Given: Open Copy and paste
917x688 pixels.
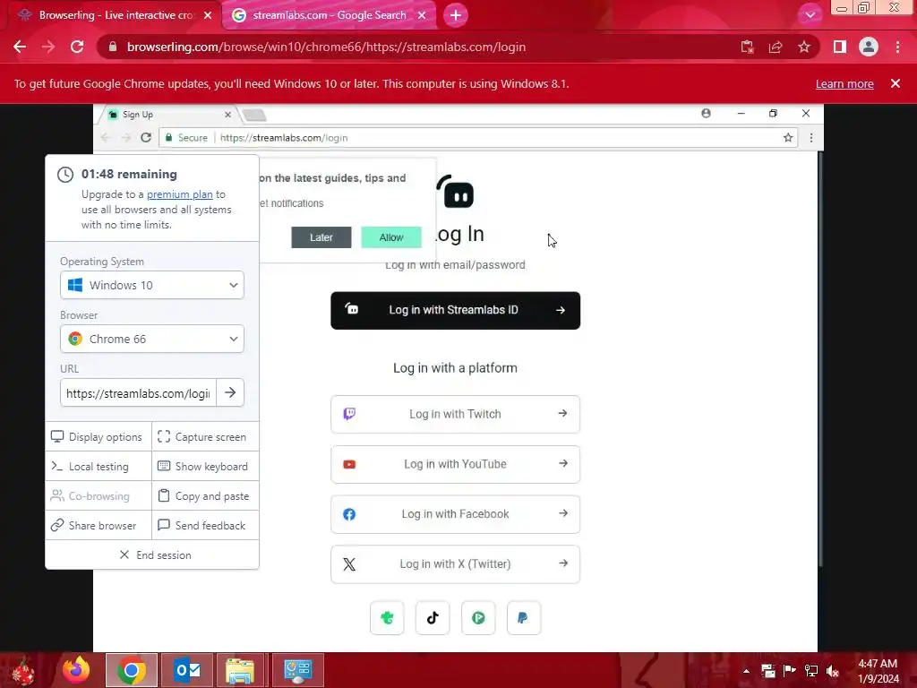Looking at the screenshot, I should pyautogui.click(x=204, y=496).
